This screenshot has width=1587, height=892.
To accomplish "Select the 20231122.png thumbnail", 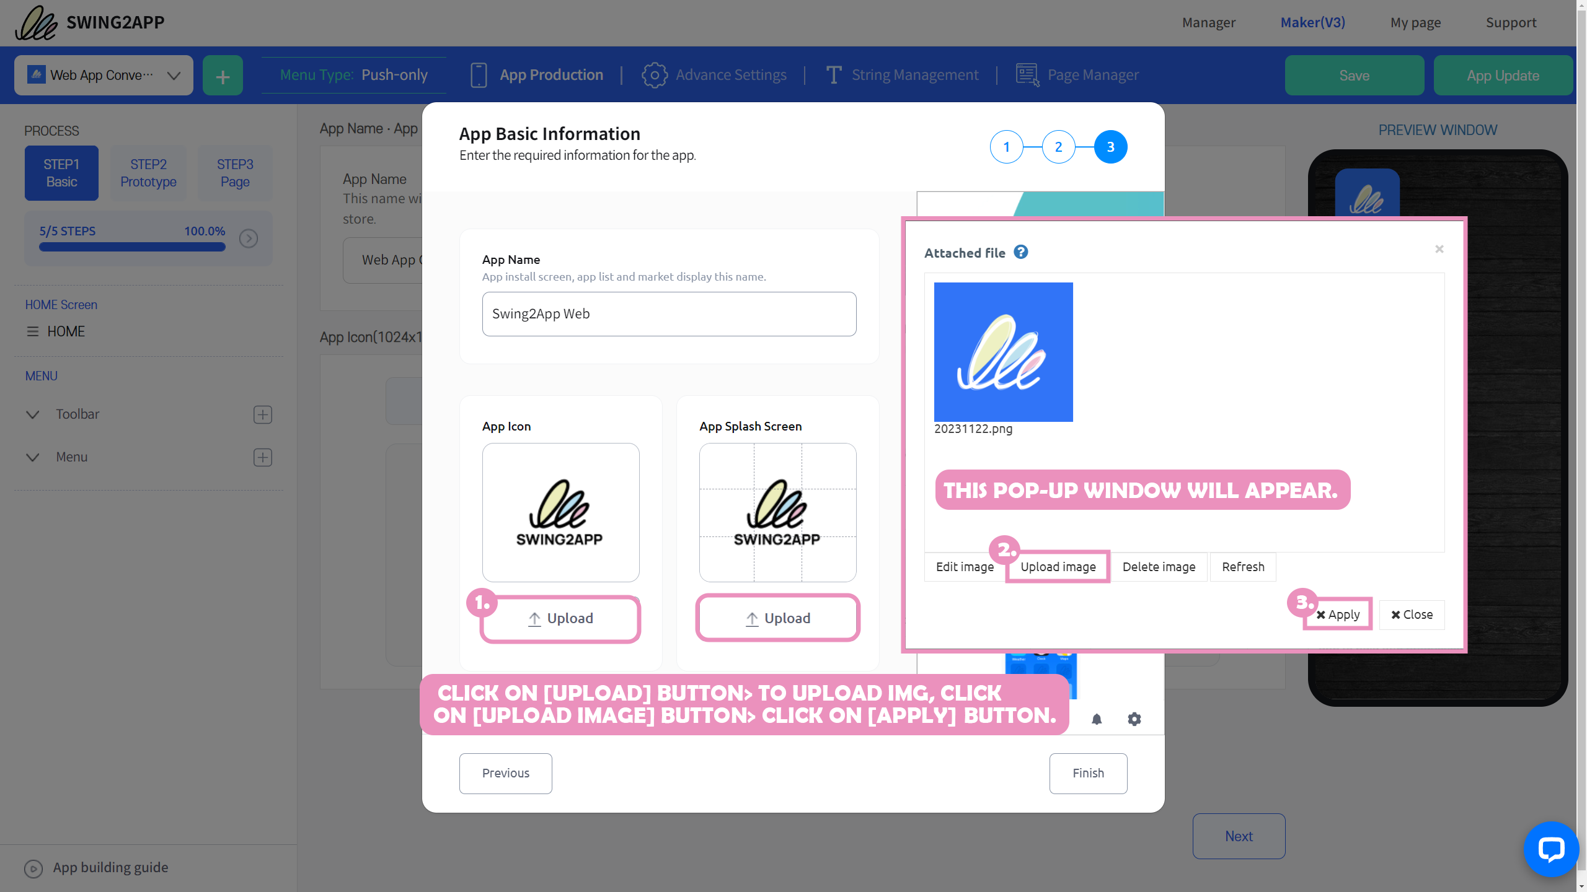I will click(x=1003, y=352).
